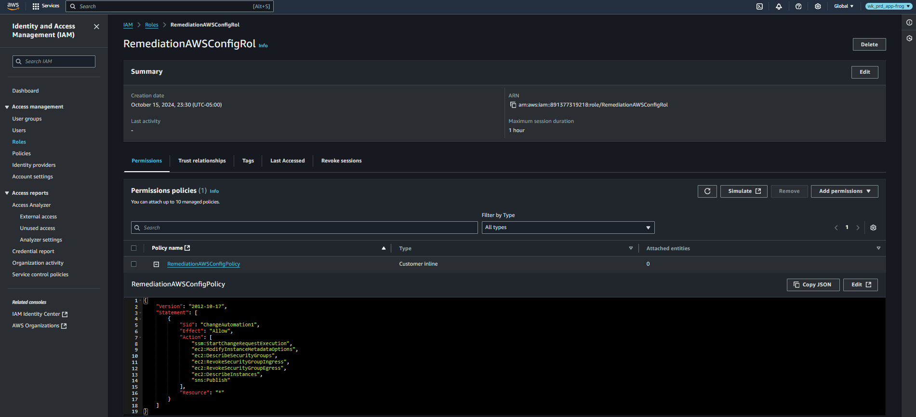
Task: Open IAM Identity Center external link
Action: click(x=40, y=314)
